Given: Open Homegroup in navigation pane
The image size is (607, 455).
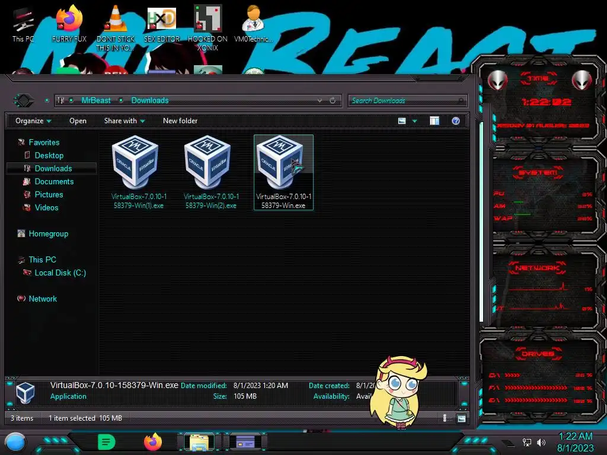Looking at the screenshot, I should click(x=48, y=233).
